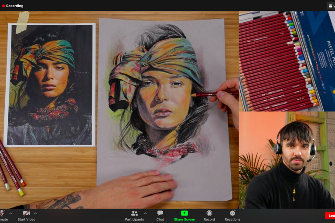The height and width of the screenshot is (223, 335).
Task: Click the red recording dot indicator
Action: coord(3,6)
